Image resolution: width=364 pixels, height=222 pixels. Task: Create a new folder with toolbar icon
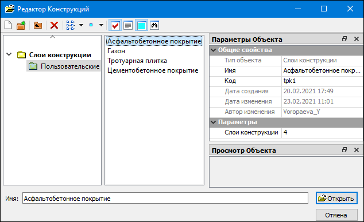(x=21, y=25)
